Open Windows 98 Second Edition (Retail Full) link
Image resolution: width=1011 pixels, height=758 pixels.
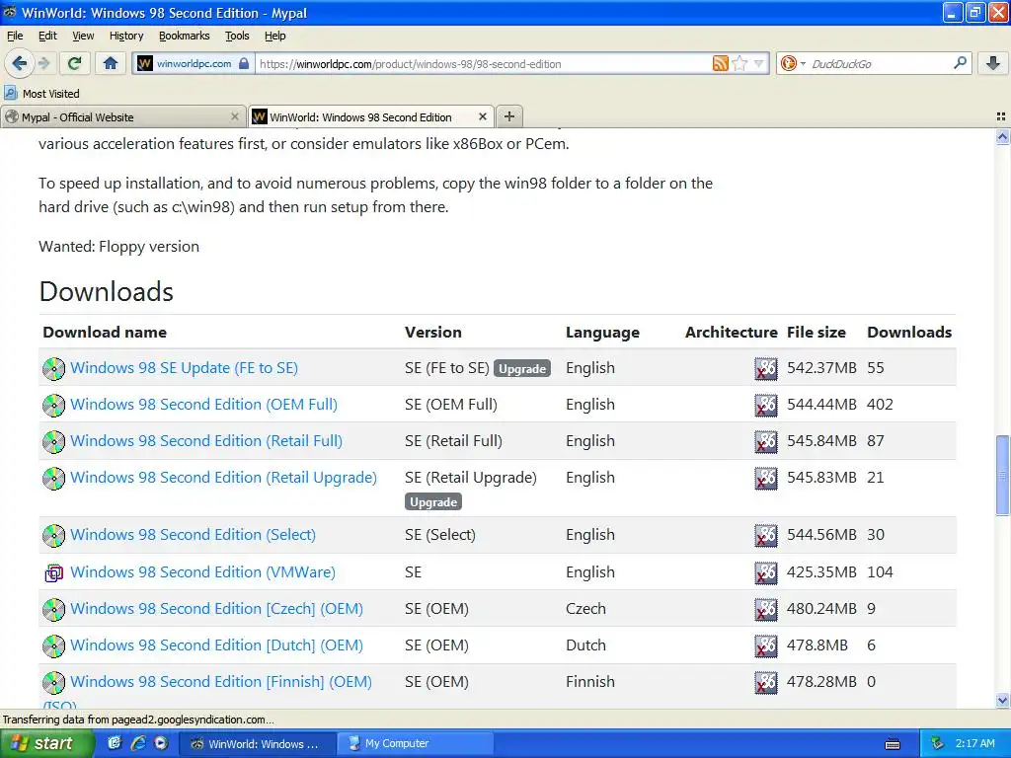point(206,441)
